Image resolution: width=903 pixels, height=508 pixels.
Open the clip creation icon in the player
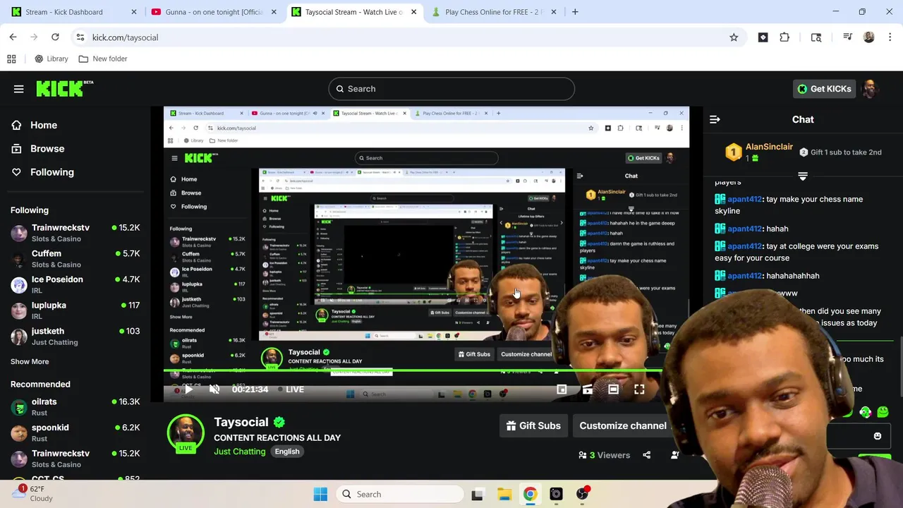click(x=588, y=389)
